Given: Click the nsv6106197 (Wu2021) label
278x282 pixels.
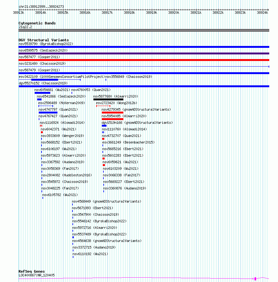Looking at the screenshot, I should coord(59,149).
